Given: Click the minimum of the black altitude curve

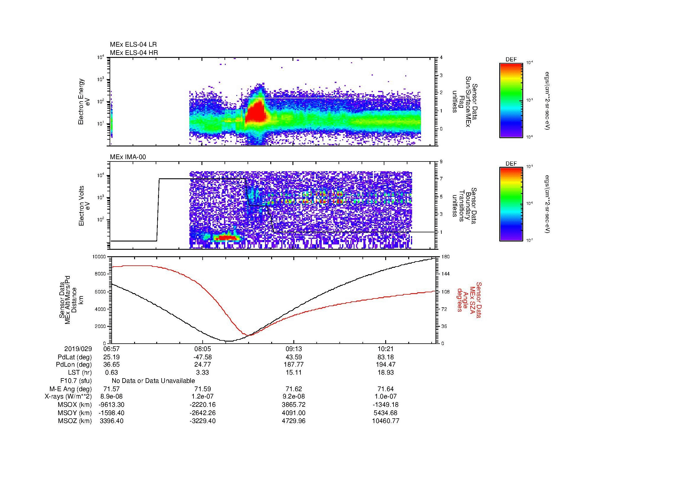Looking at the screenshot, I should (x=229, y=341).
